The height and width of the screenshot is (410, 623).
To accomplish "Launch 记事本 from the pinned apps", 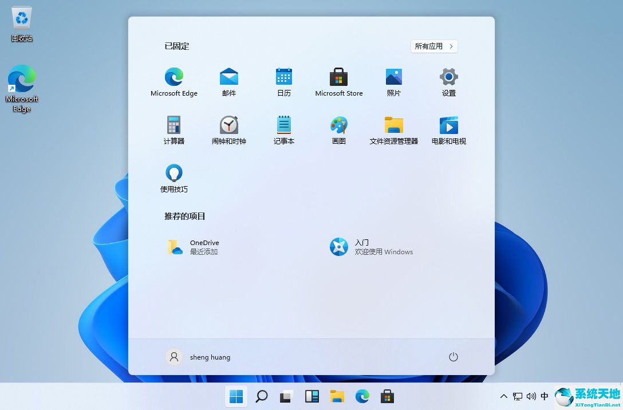I will (x=283, y=129).
